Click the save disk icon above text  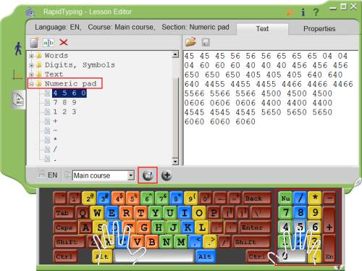(x=206, y=42)
